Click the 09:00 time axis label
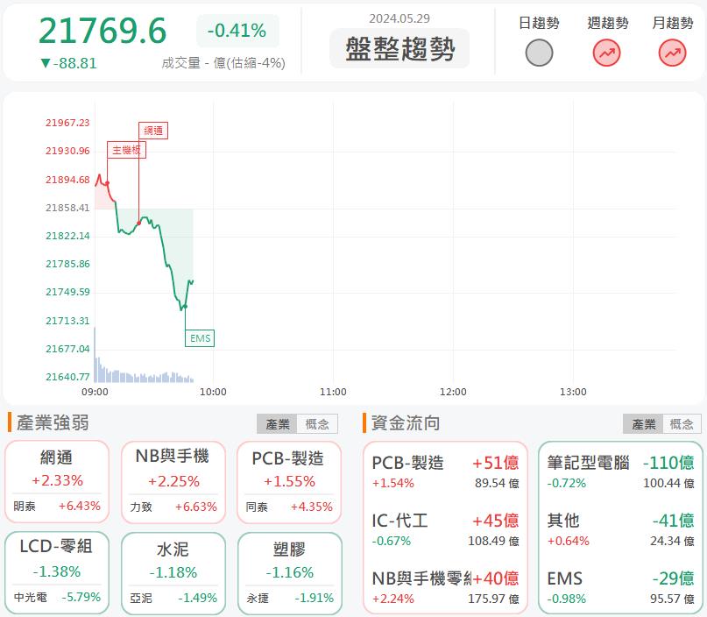Screen dimensions: 707x617 [x=95, y=392]
